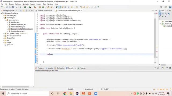The width and height of the screenshot is (172, 96).
Task: Click the Toggle Mark Occurrences highlighted icon
Action: coord(60,7)
